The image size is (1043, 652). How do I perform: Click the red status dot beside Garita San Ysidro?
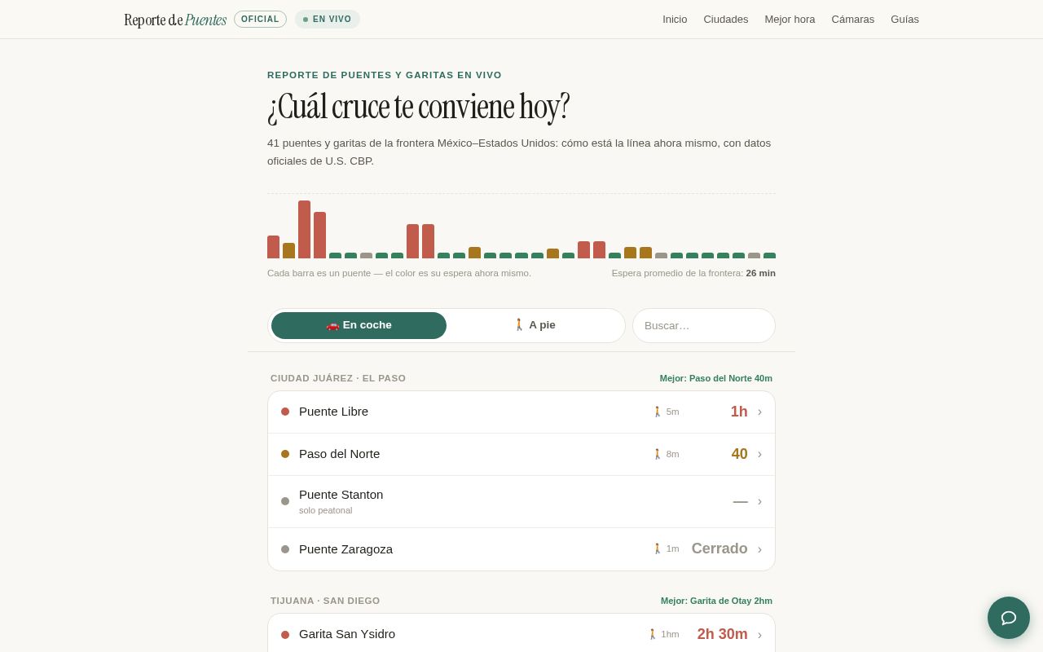(x=285, y=635)
